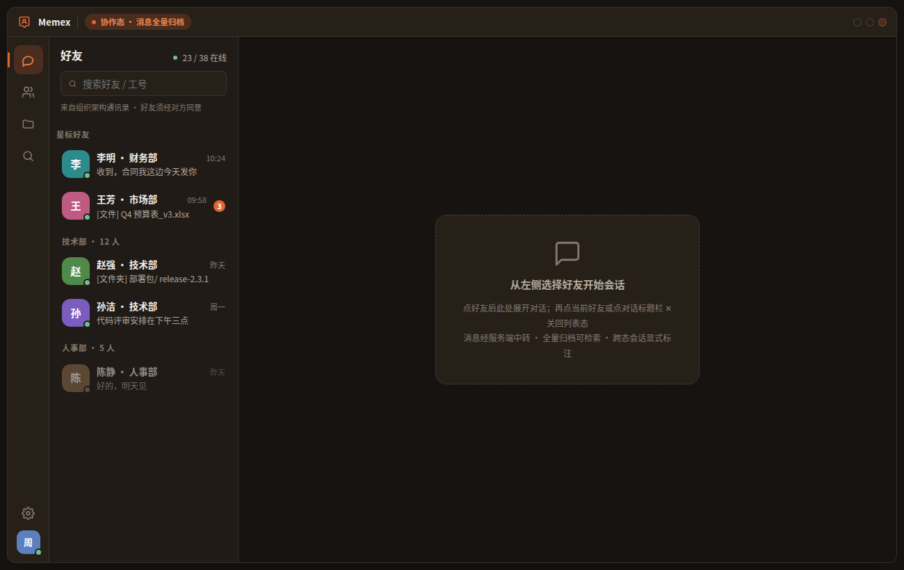The image size is (904, 570).
Task: Click 陈 avatar of 陈静
Action: 76,378
